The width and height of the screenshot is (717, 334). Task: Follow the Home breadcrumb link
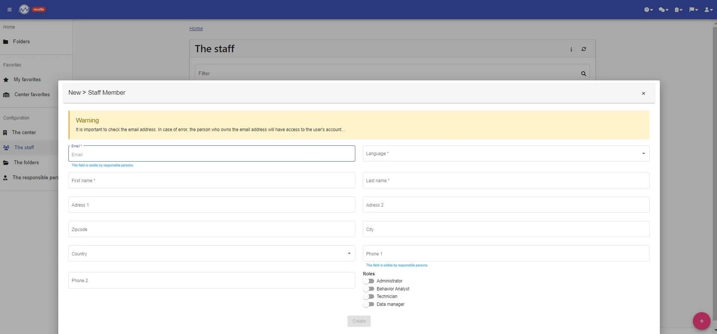coord(196,29)
